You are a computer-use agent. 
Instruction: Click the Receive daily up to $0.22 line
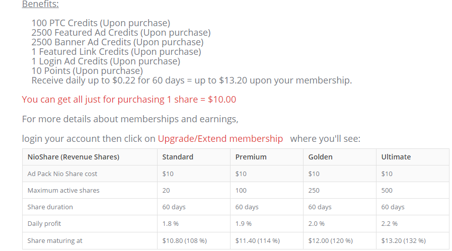point(192,80)
